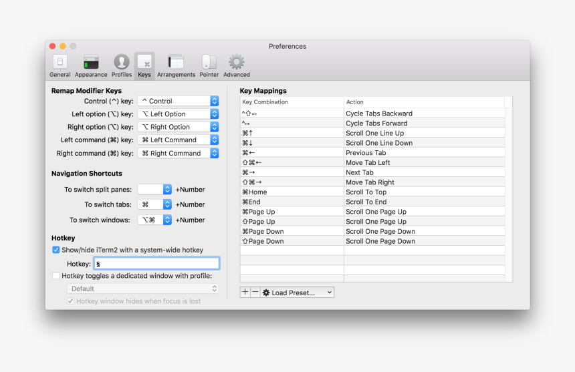This screenshot has height=372, width=575.
Task: Enable Hotkey toggles a dedicated window checkbox
Action: coord(55,276)
